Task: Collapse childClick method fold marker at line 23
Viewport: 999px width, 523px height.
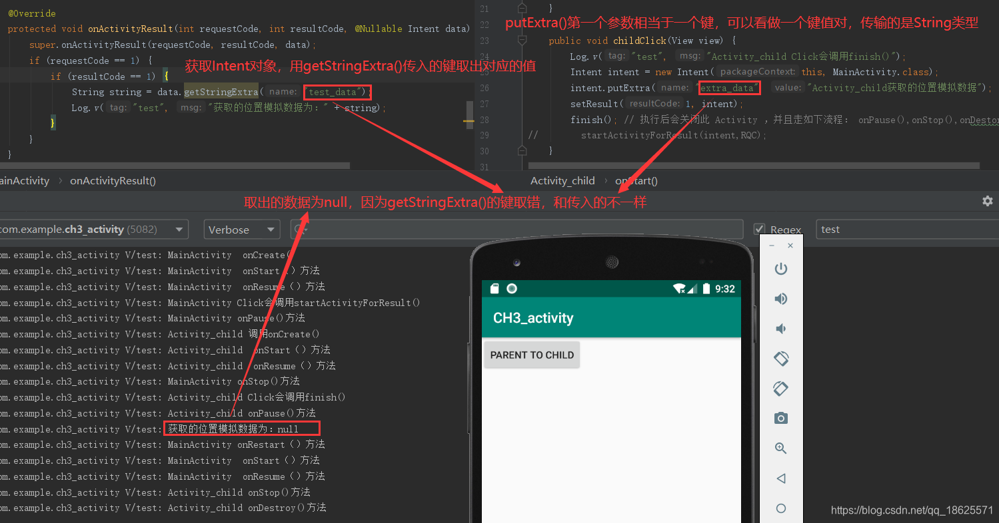Action: 522,41
